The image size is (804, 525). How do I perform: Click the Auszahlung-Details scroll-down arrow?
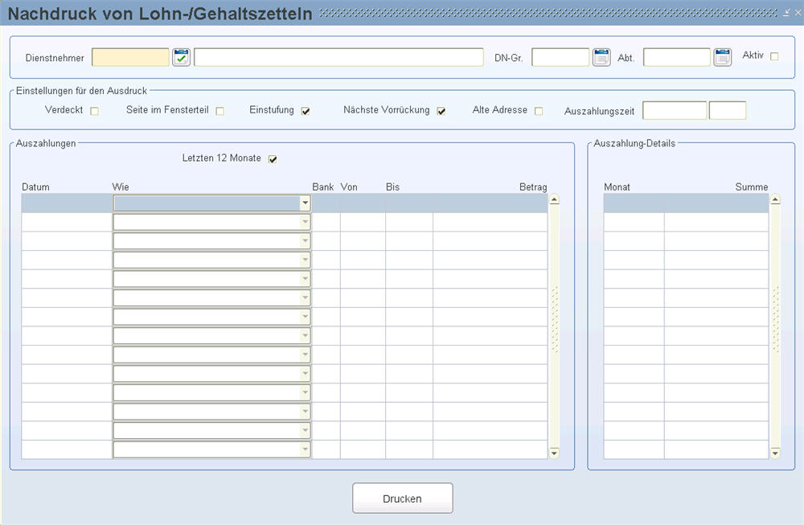tap(775, 453)
